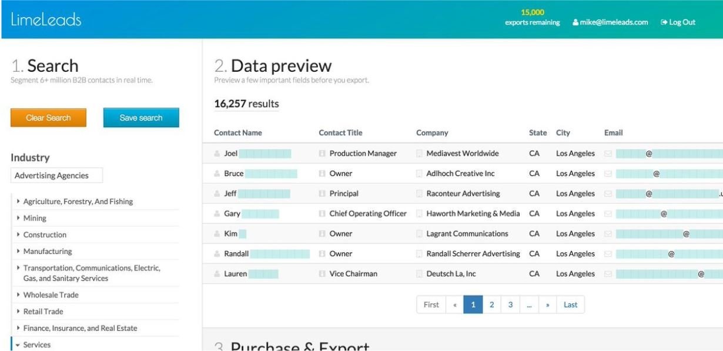Click the person icon beside Bruce

(217, 174)
